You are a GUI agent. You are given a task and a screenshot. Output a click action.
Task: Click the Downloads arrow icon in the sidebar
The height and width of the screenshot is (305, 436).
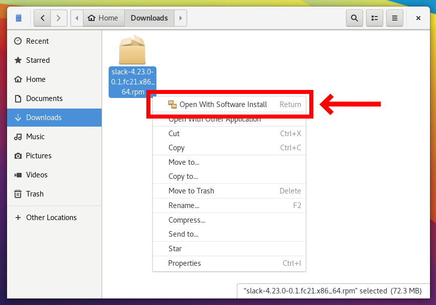tap(18, 118)
